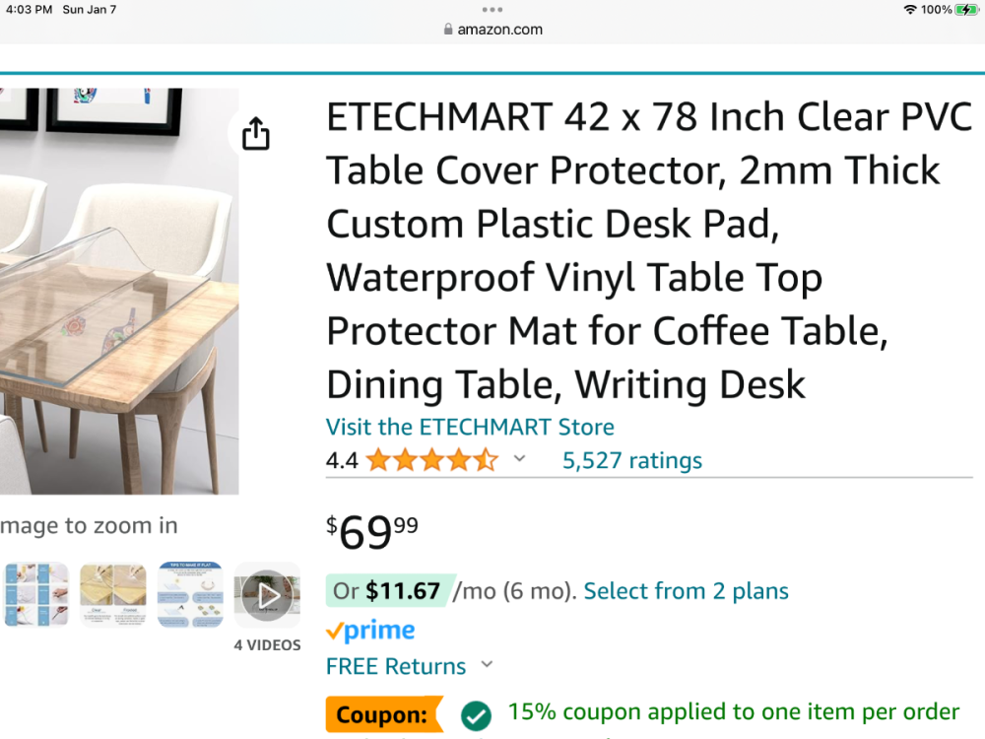Play the product video thumbnail
This screenshot has height=739, width=985.
click(267, 595)
